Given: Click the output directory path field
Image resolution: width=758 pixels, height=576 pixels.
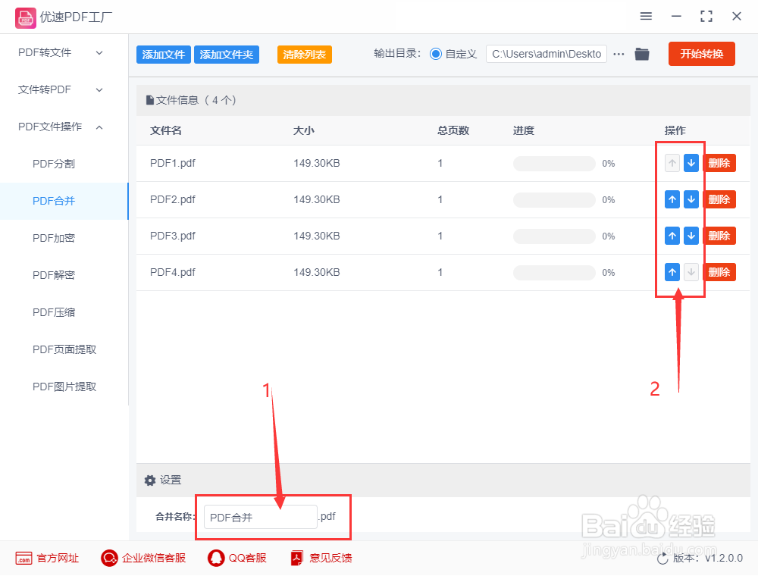Looking at the screenshot, I should 547,54.
